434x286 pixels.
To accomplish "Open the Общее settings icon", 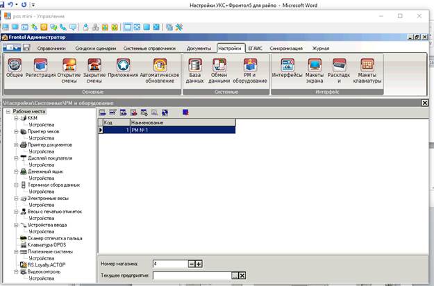I will [x=15, y=68].
